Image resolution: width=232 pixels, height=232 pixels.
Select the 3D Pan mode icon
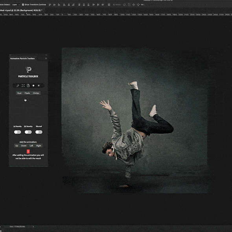(x=134, y=5)
